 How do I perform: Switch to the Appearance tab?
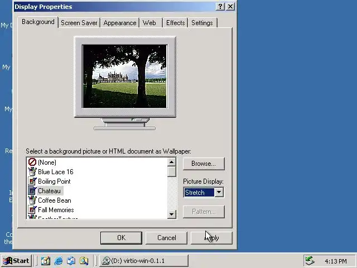(x=120, y=23)
